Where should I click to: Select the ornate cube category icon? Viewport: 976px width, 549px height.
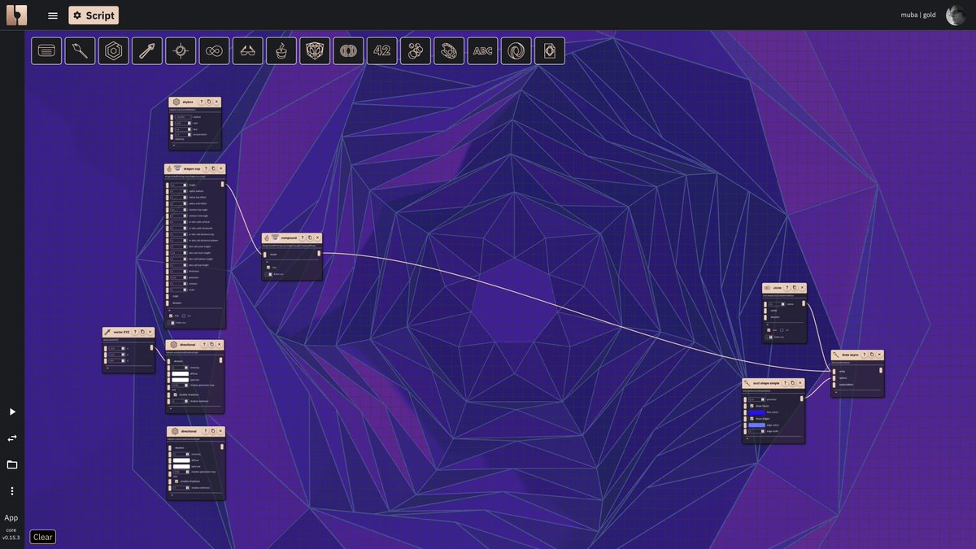315,50
